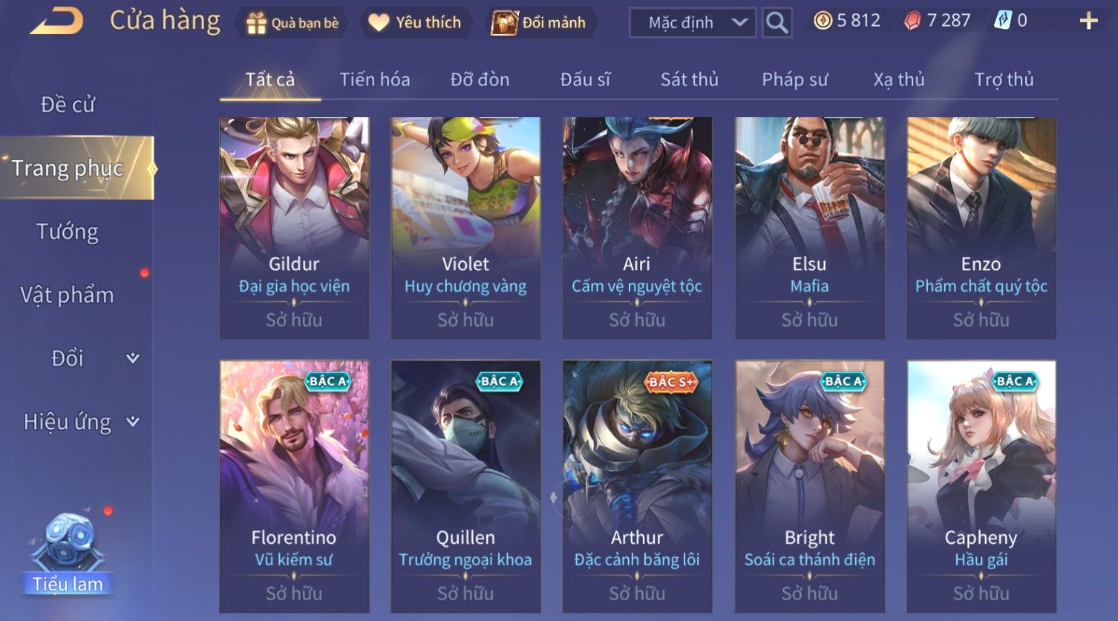
Task: Click the magnifier search icon
Action: [777, 23]
